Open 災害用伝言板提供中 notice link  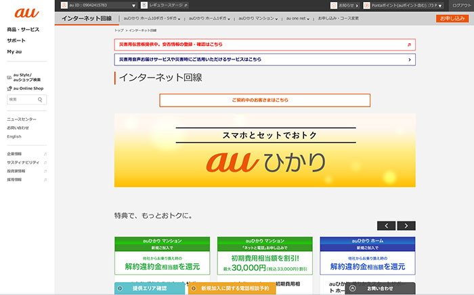coord(265,45)
